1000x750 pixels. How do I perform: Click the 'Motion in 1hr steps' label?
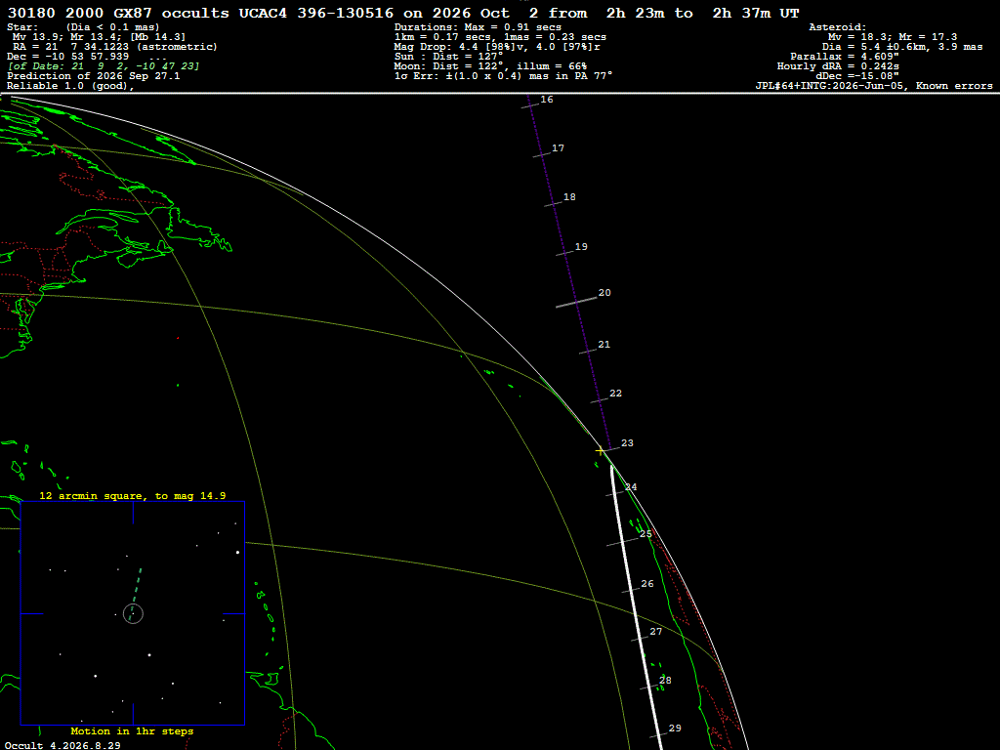132,730
